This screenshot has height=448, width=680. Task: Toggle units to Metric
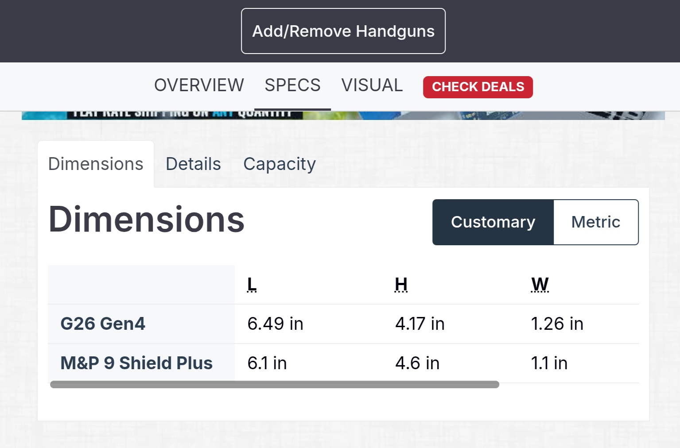pos(596,222)
